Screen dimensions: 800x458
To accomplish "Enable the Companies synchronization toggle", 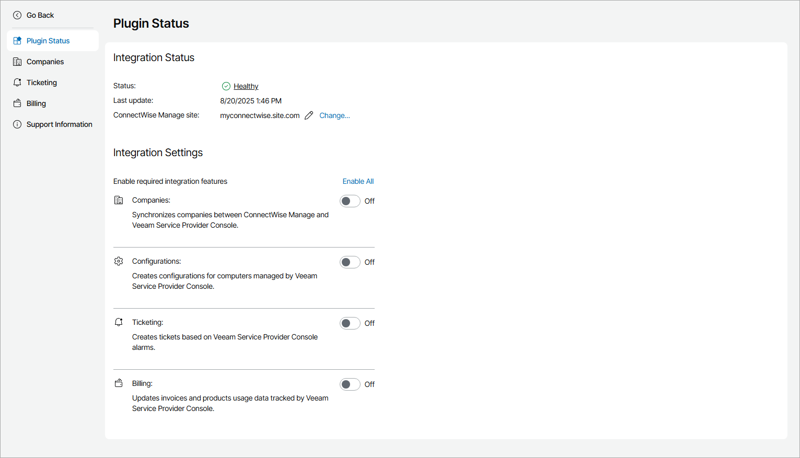I will 350,201.
